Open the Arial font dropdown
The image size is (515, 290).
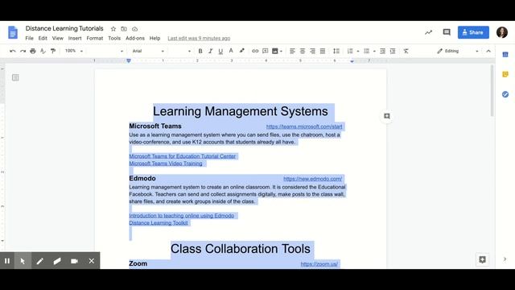[x=148, y=51]
